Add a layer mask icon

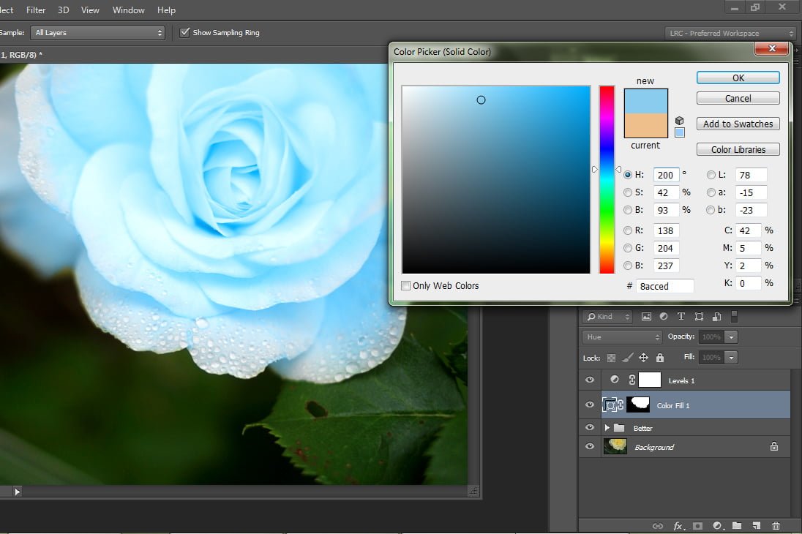(x=697, y=526)
